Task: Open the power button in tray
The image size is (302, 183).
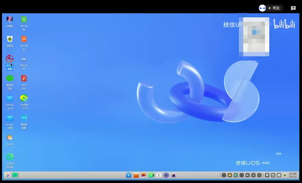Action: (x=279, y=175)
